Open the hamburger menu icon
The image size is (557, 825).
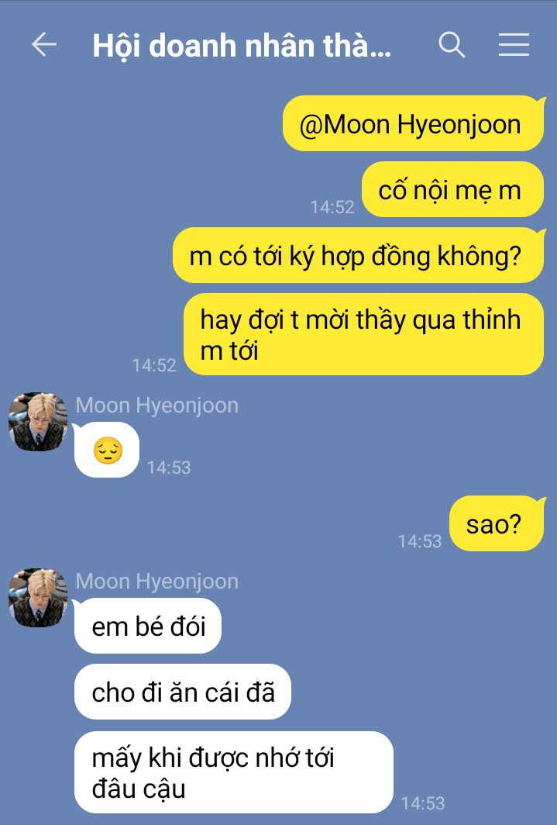(x=514, y=44)
